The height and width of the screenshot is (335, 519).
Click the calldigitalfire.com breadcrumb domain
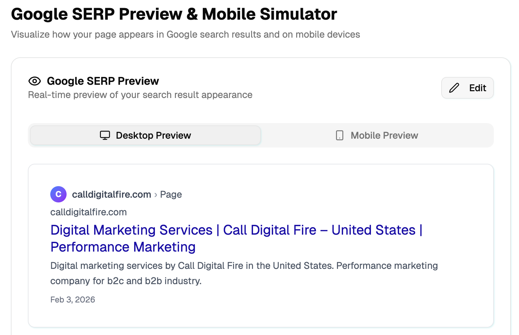[111, 194]
